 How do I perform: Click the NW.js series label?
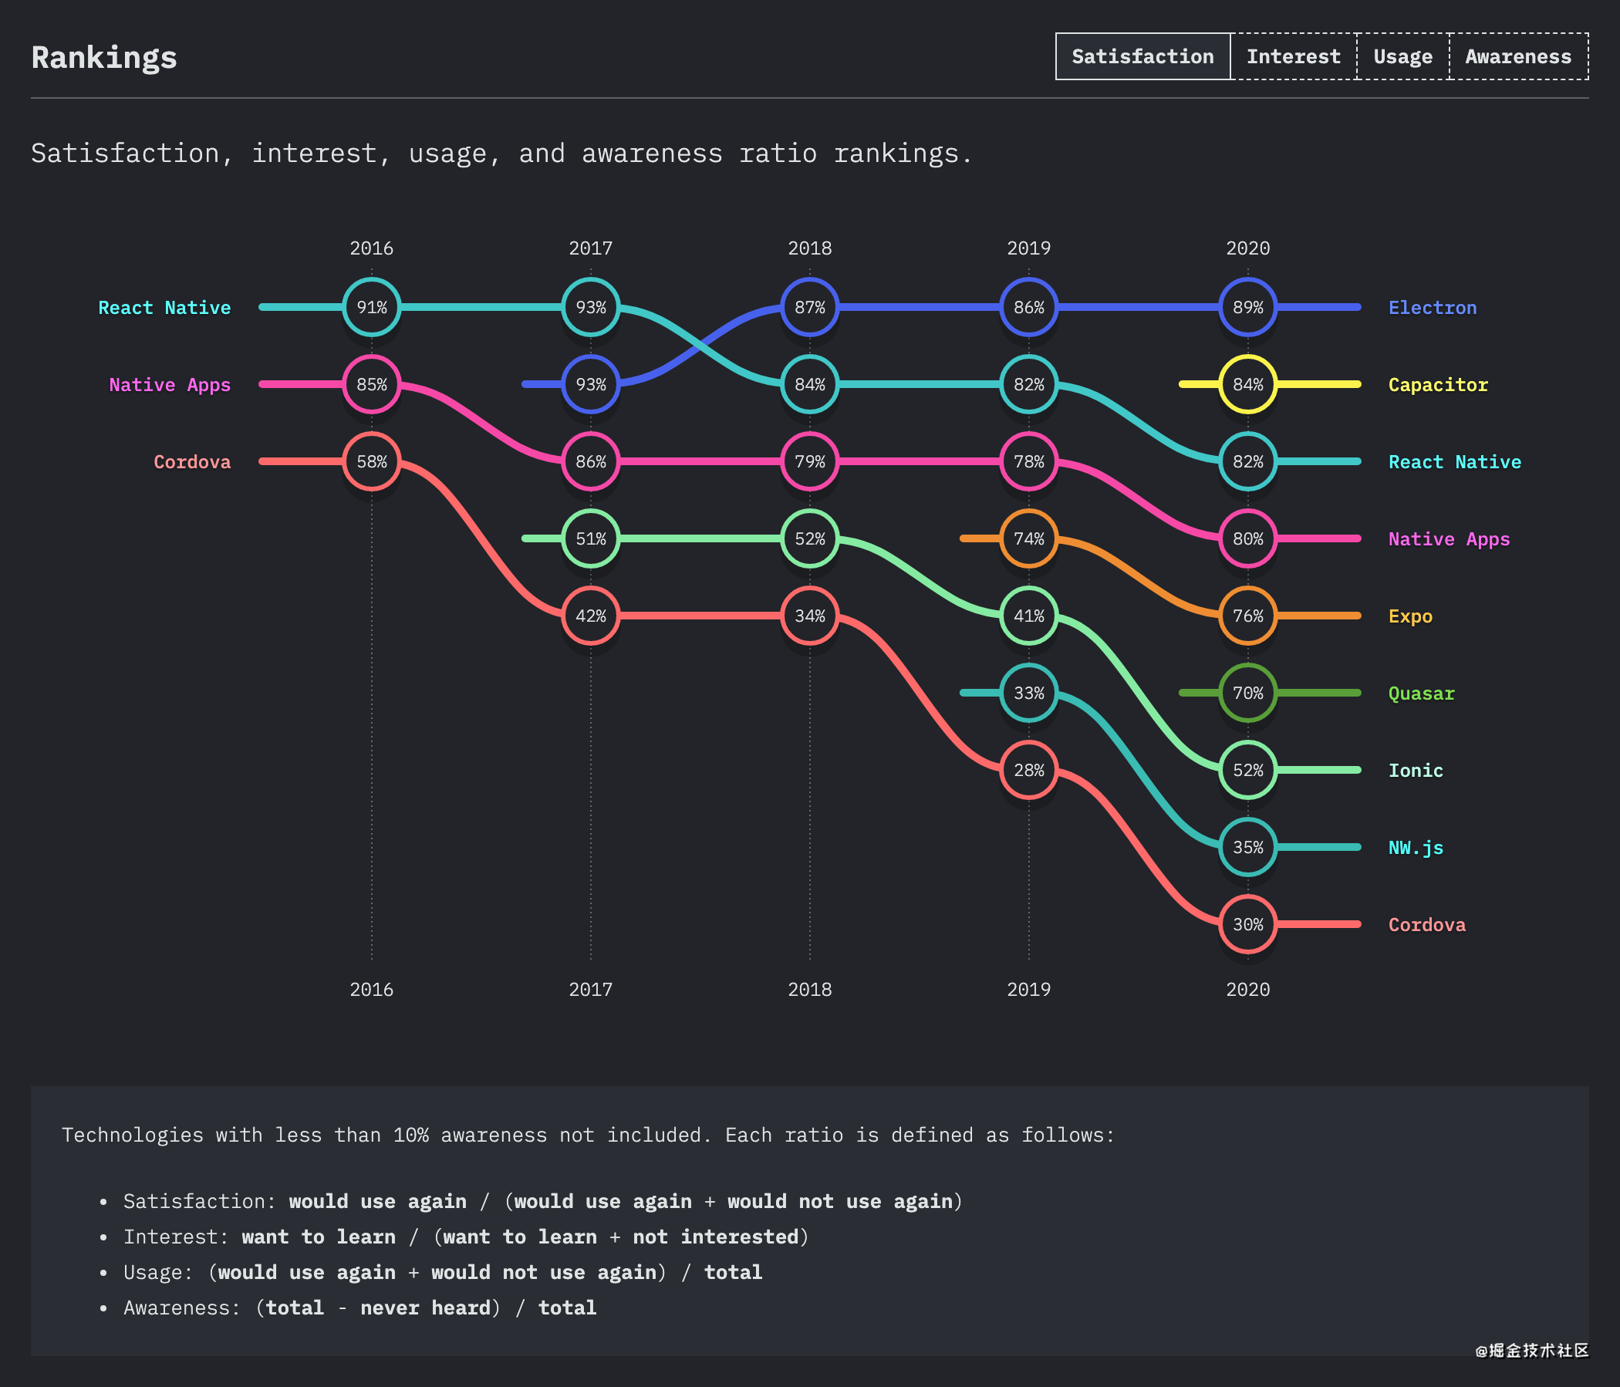1415,848
